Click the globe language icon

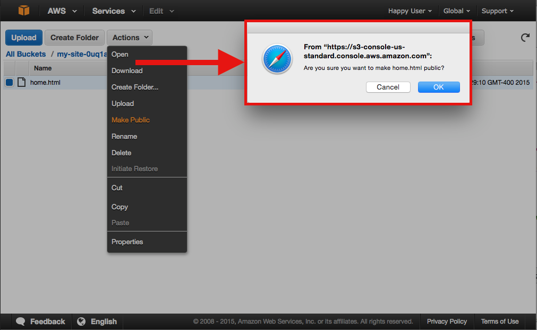81,322
